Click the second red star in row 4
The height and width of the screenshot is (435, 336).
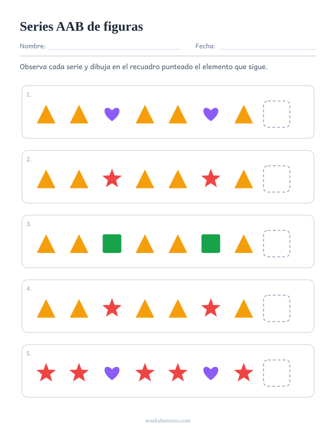tap(211, 307)
